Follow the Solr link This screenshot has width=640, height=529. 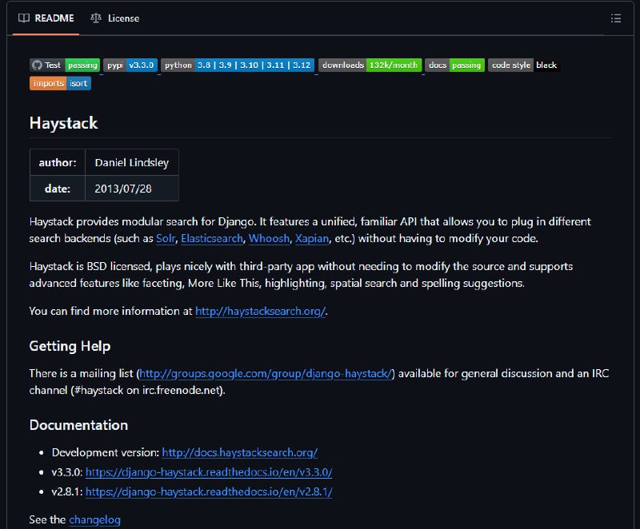click(x=166, y=238)
